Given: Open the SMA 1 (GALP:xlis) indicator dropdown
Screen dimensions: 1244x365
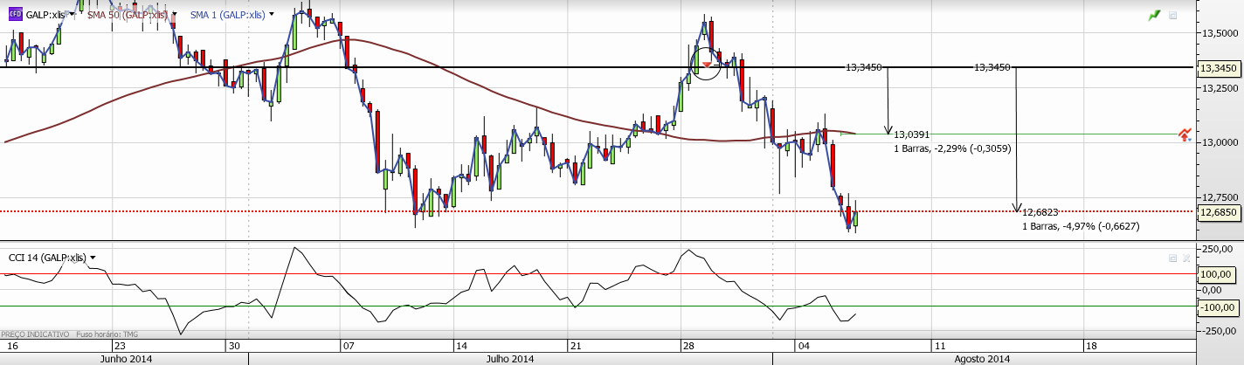Looking at the screenshot, I should [271, 15].
